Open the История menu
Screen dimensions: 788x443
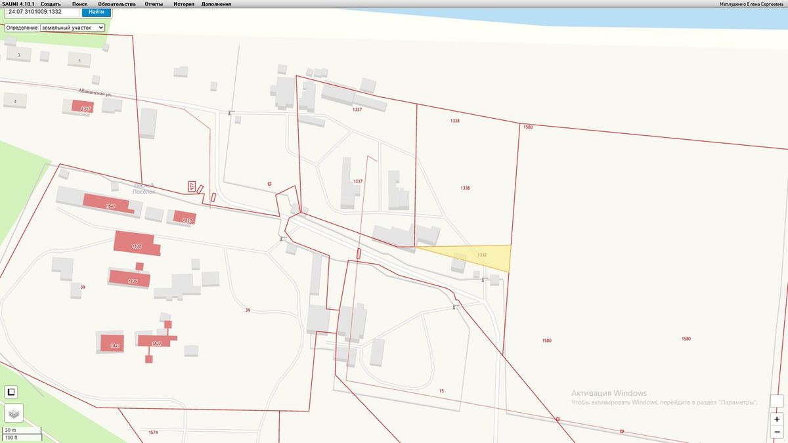point(184,4)
